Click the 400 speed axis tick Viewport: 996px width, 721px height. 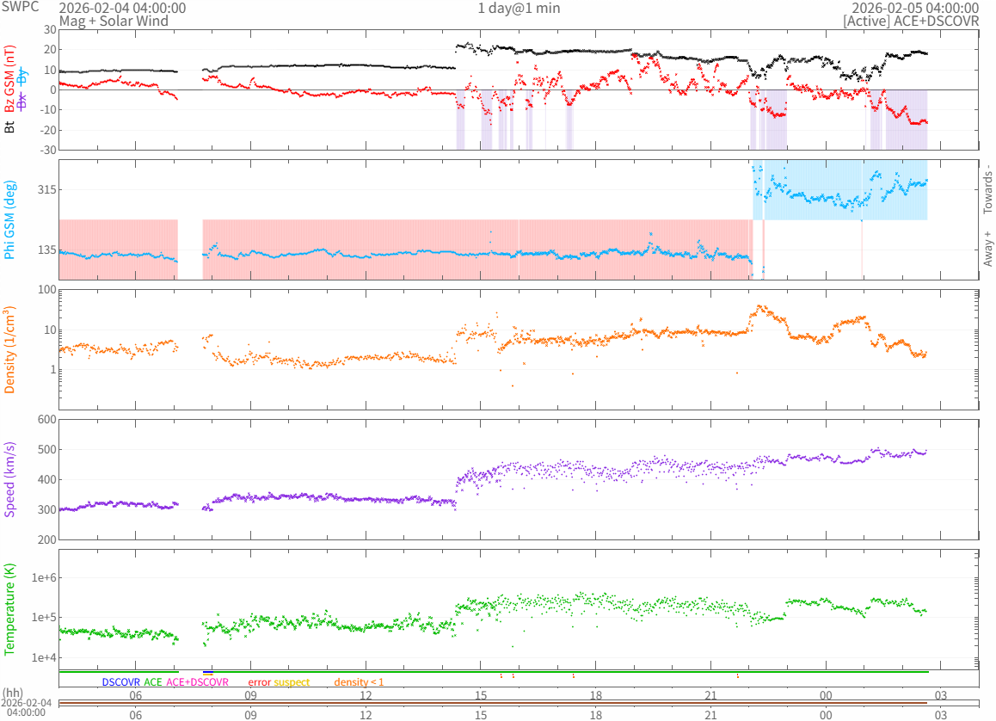(47, 479)
